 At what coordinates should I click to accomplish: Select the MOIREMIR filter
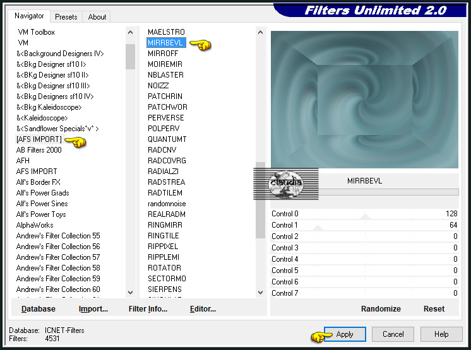pos(165,64)
